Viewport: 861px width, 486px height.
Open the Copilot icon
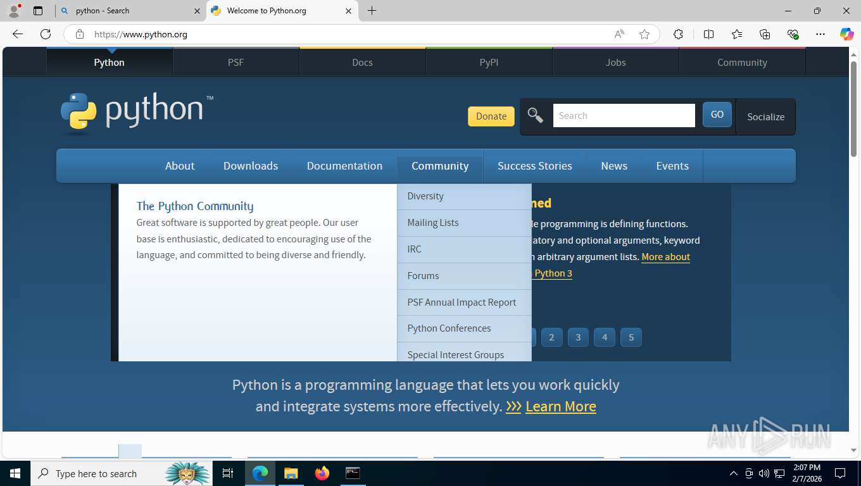click(x=846, y=34)
